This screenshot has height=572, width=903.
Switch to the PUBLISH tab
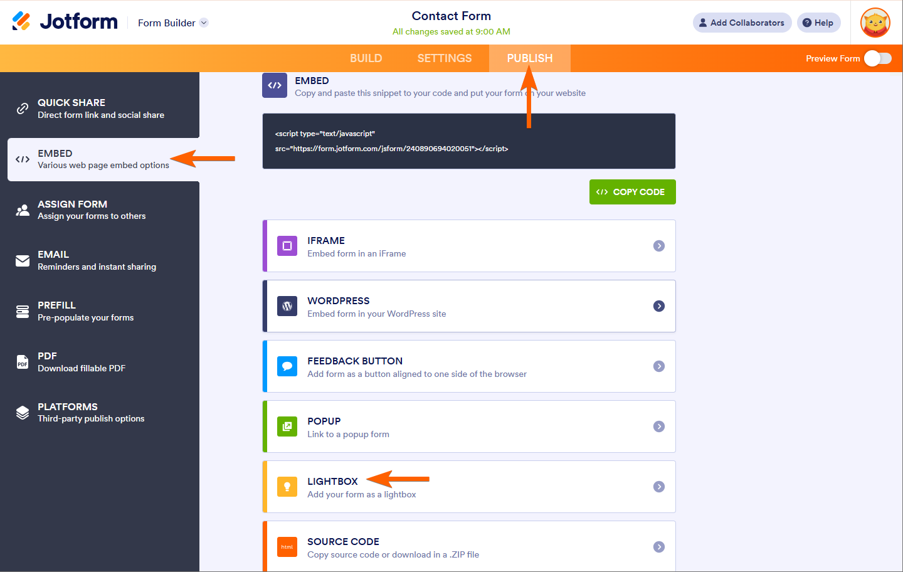click(x=530, y=58)
